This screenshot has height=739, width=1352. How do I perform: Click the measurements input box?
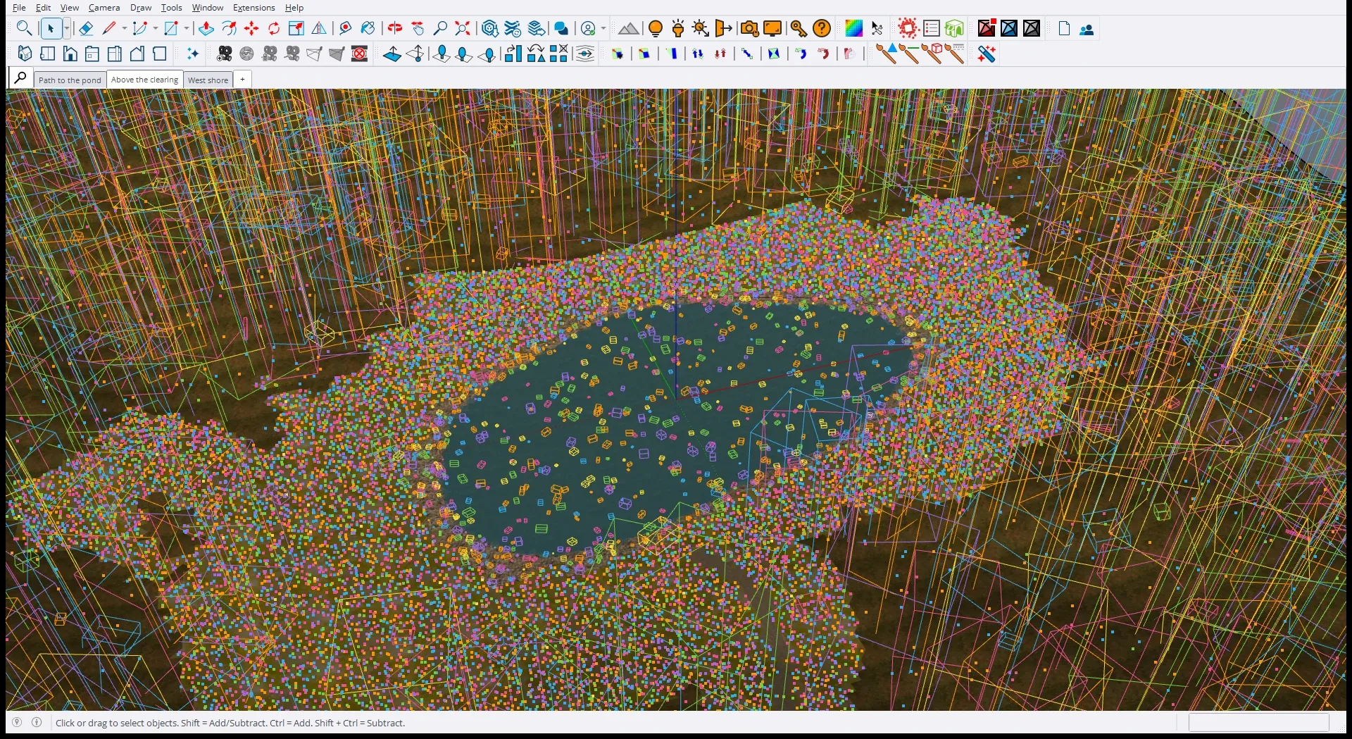[1258, 723]
